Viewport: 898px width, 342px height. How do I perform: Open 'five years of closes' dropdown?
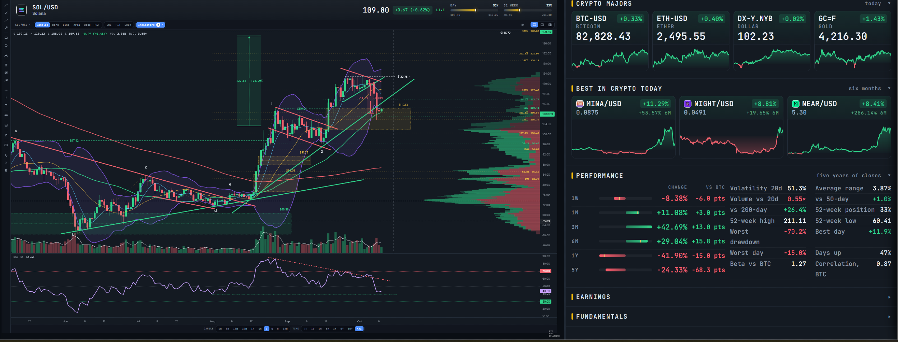[853, 176]
